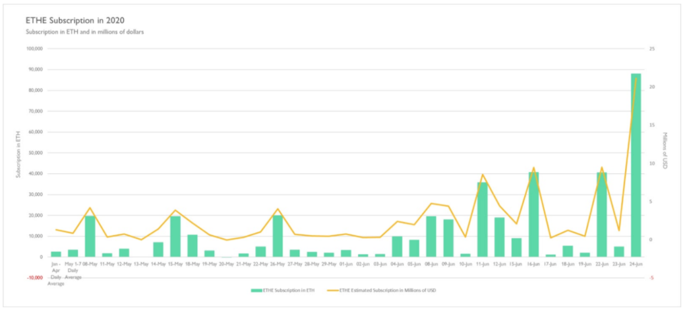Click the 20-May date label
Viewport: 689px width, 315px height.
pyautogui.click(x=226, y=264)
